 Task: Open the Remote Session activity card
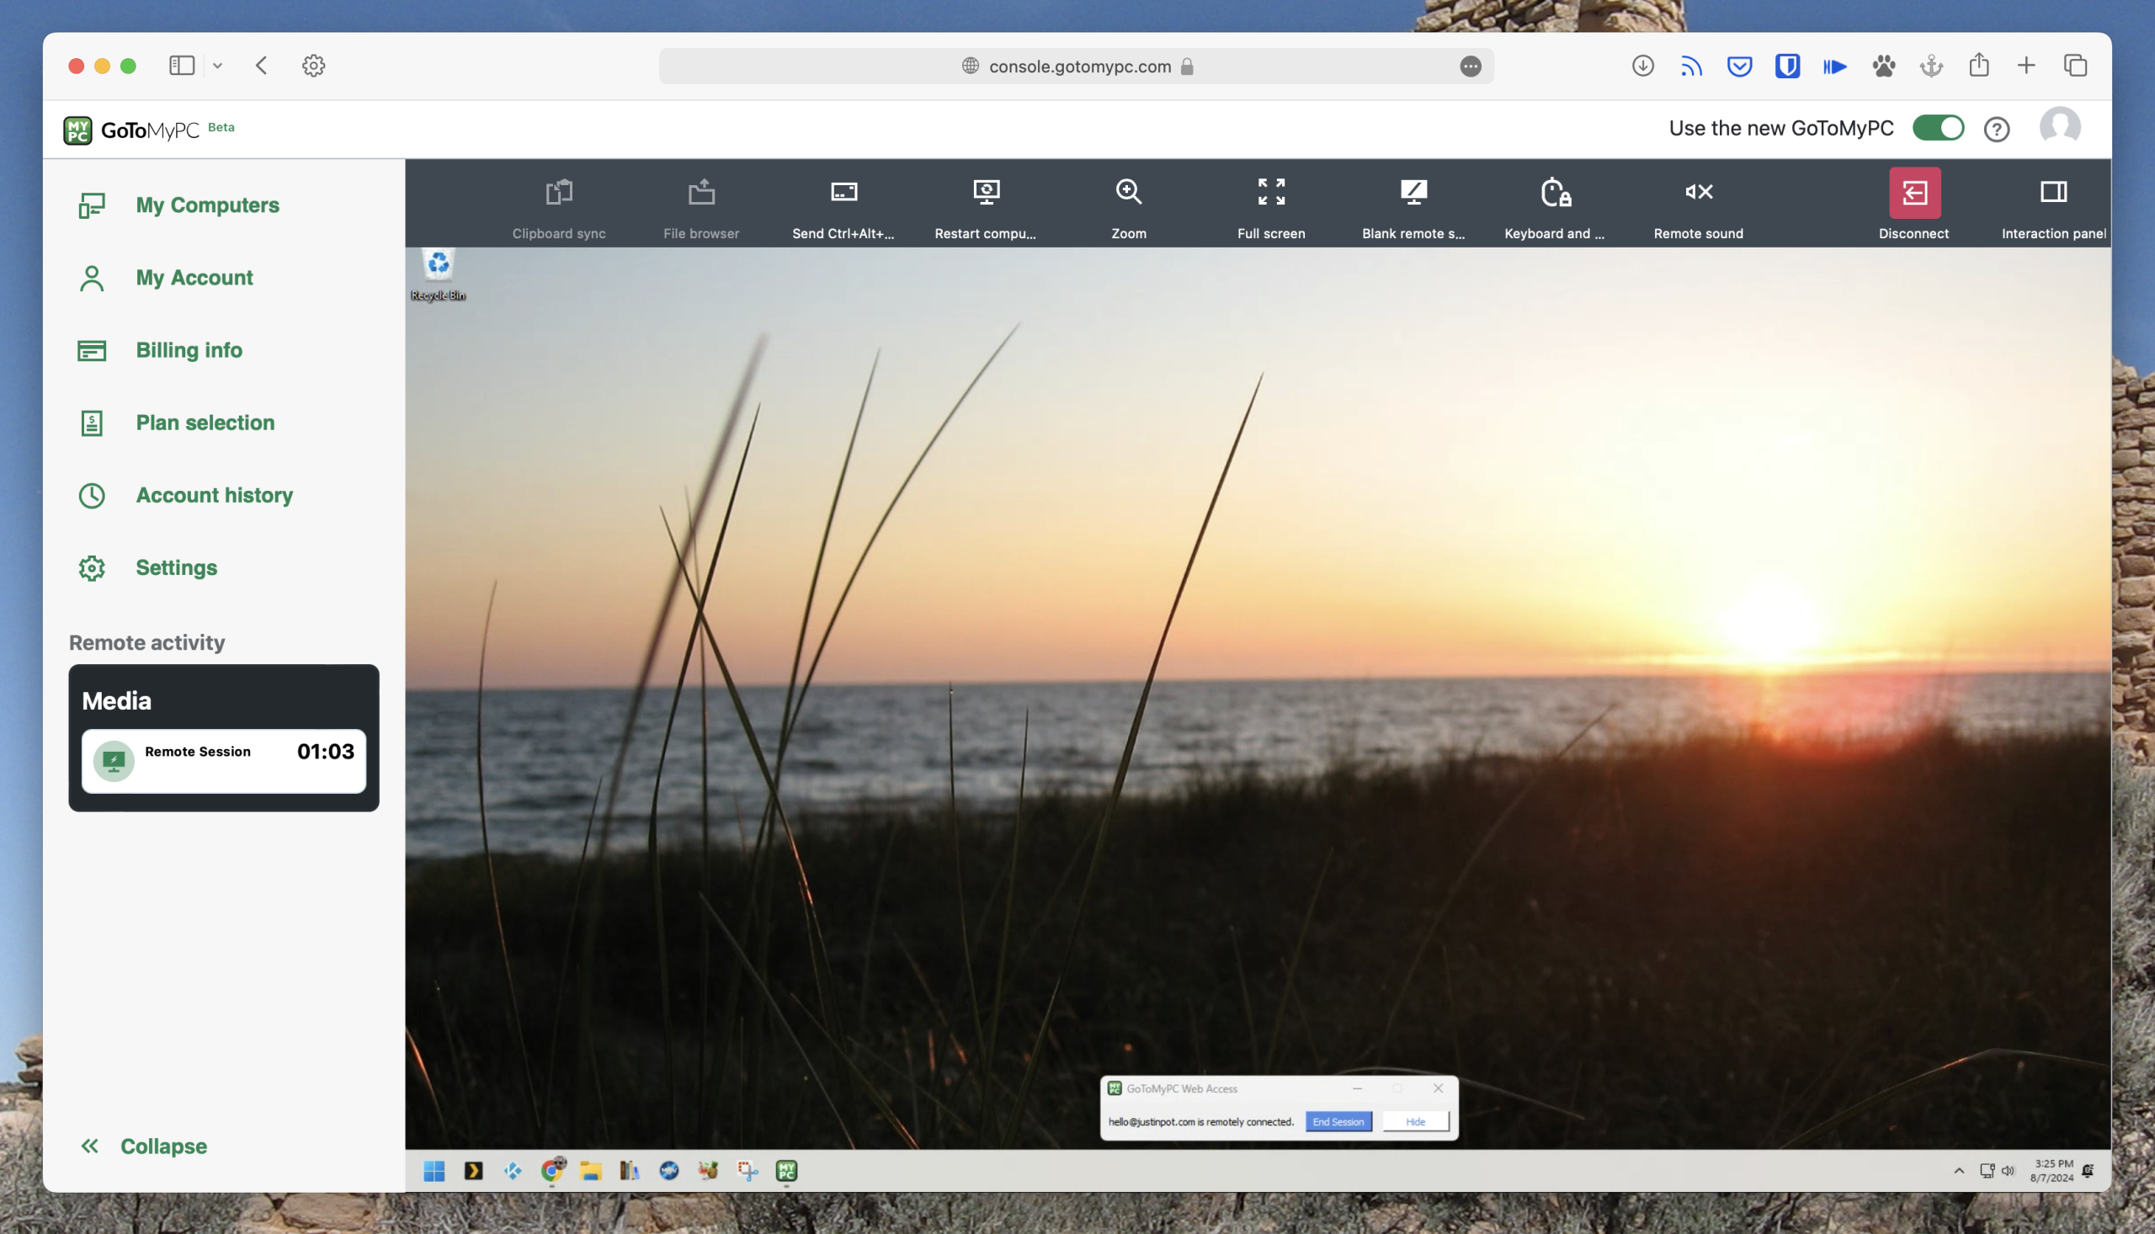pyautogui.click(x=224, y=760)
